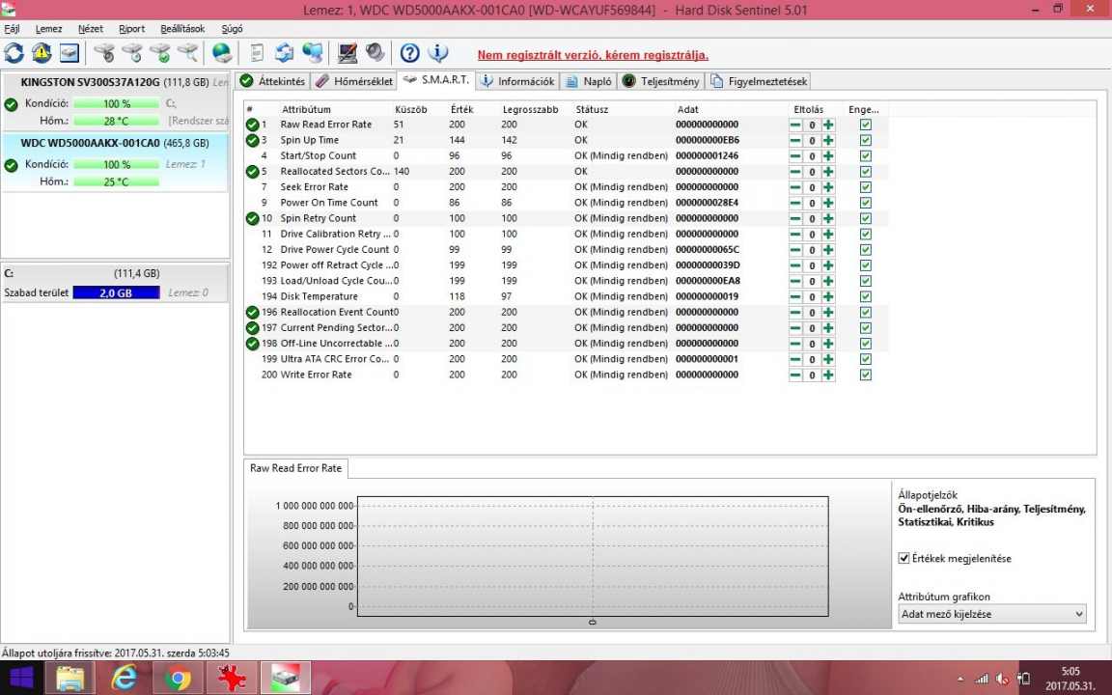The height and width of the screenshot is (695, 1112).
Task: Uncheck enable box for Spin Up Time
Action: click(x=865, y=140)
